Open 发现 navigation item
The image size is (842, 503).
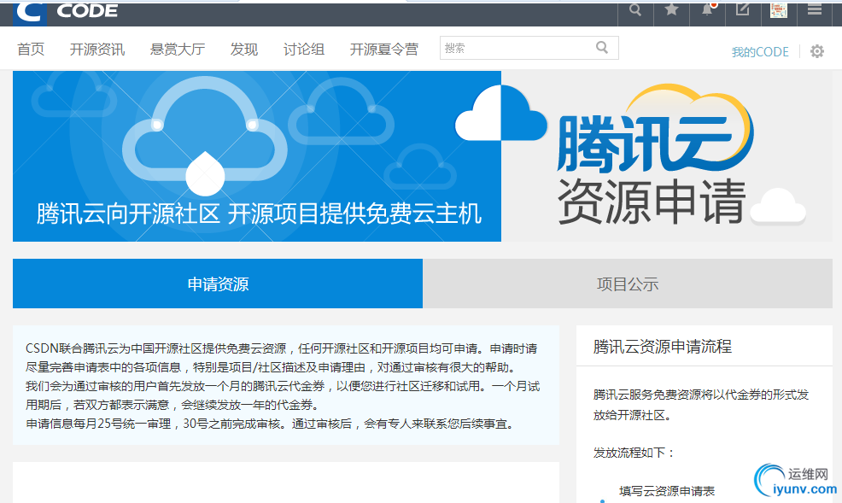point(243,50)
